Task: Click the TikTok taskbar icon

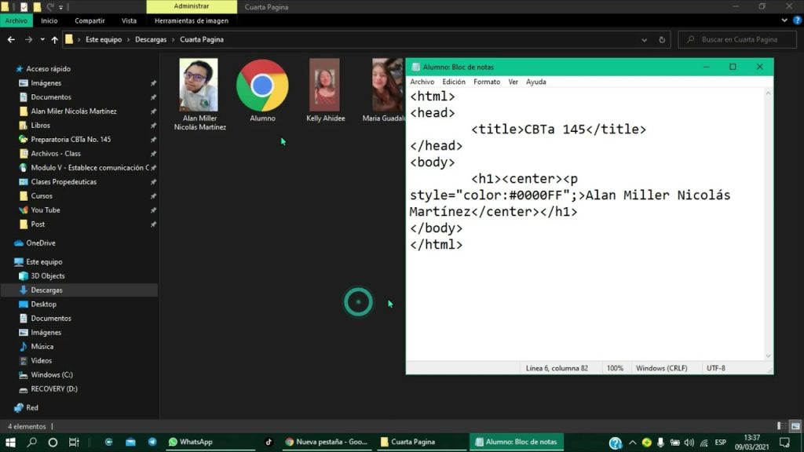Action: (x=269, y=442)
